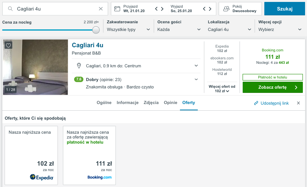Open Zakwaterowanie type dropdown
The image size is (307, 187).
pos(128,29)
